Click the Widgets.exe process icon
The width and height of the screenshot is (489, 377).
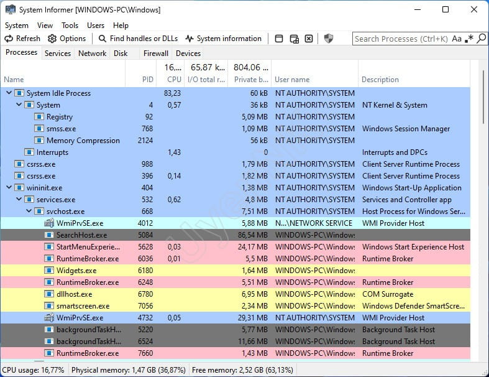coord(49,271)
